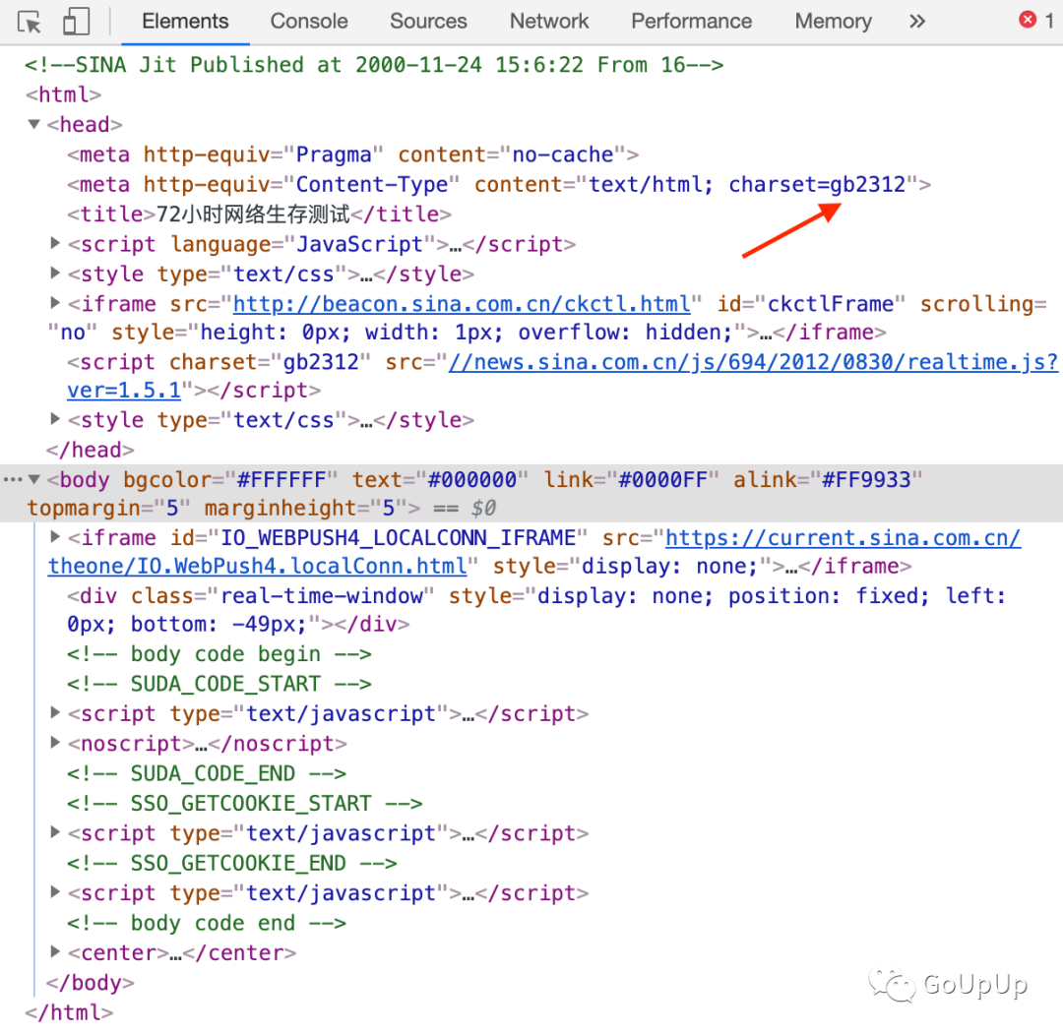
Task: Click the red error count indicator
Action: pos(1035,21)
